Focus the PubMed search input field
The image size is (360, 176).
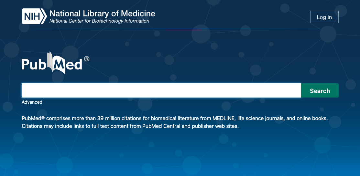pyautogui.click(x=161, y=90)
